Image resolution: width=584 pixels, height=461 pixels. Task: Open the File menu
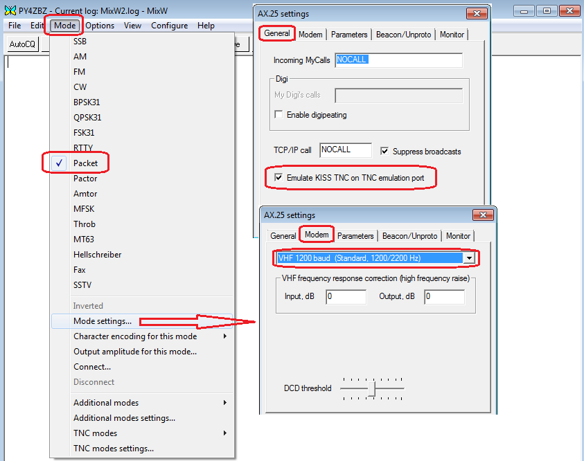click(x=15, y=26)
